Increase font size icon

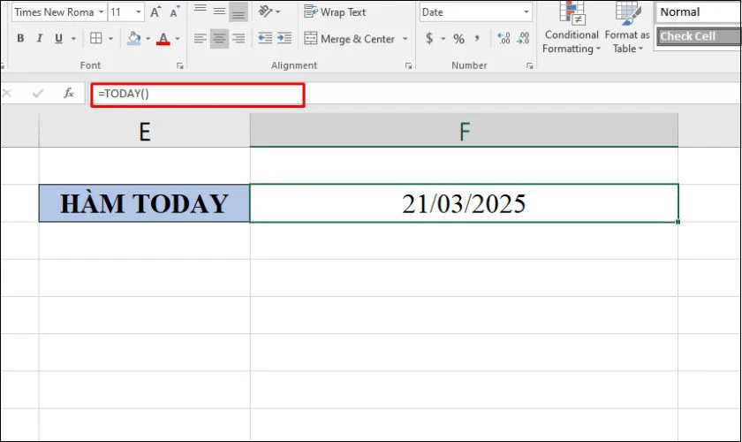(x=155, y=11)
